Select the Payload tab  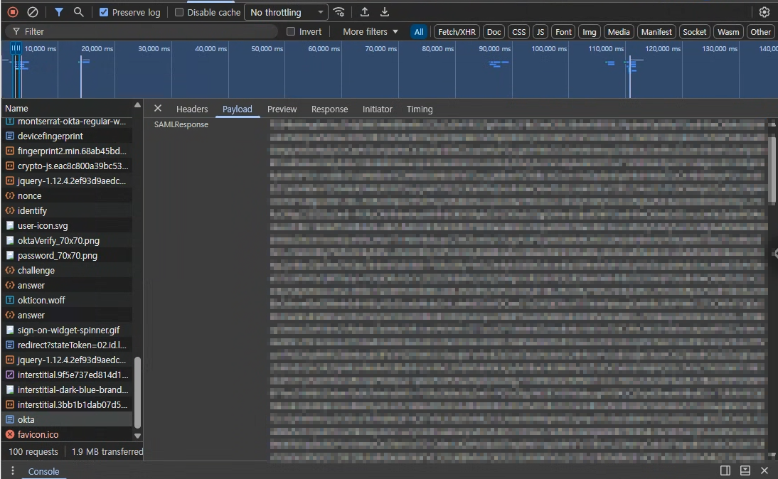pos(238,109)
